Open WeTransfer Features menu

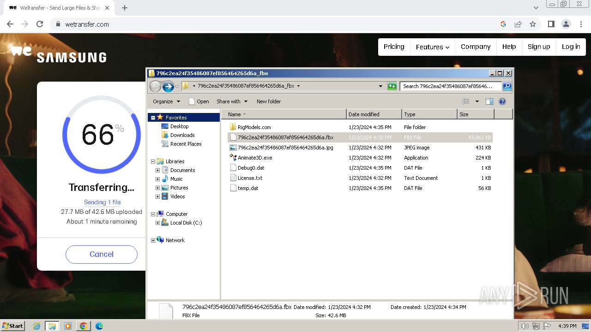(x=433, y=47)
